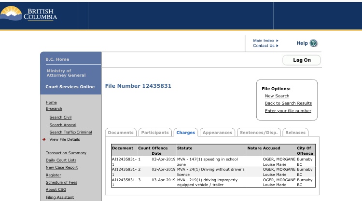This screenshot has width=362, height=201.
Task: Click the Document column header
Action: (x=123, y=148)
